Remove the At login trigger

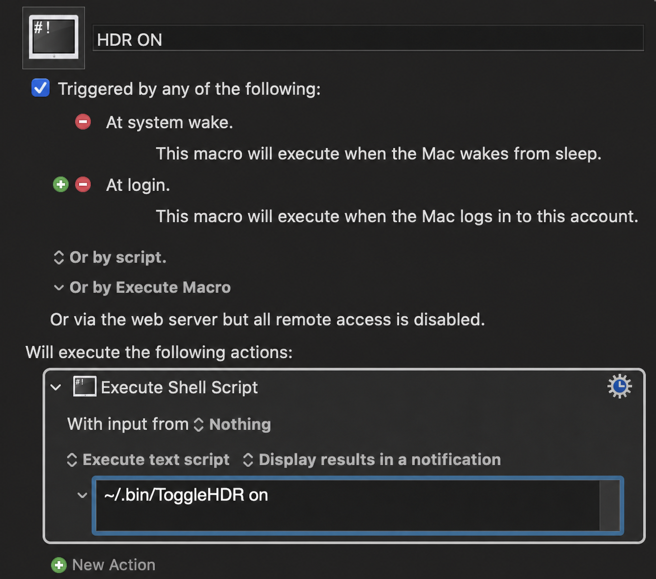(83, 185)
